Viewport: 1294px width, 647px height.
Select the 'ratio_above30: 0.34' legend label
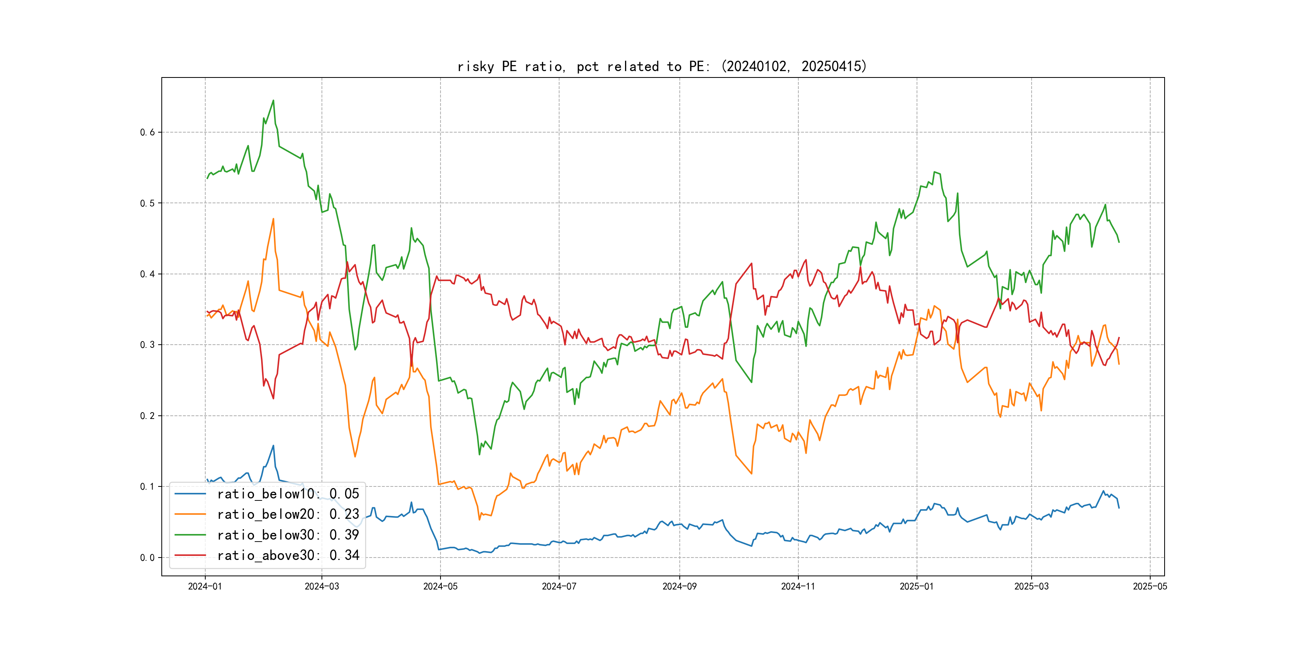pos(288,556)
